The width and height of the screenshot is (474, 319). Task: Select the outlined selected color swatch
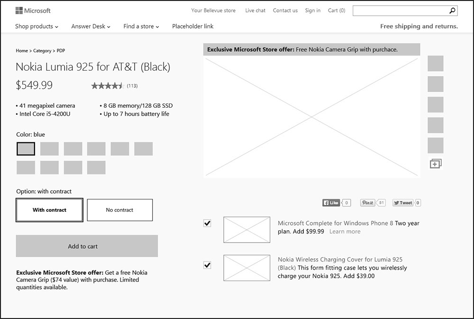[26, 149]
